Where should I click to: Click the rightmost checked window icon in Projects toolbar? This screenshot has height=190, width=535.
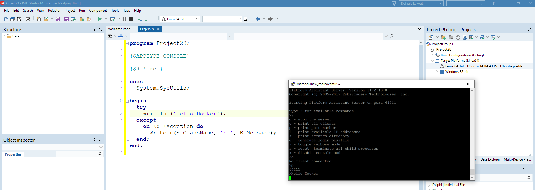493,37
